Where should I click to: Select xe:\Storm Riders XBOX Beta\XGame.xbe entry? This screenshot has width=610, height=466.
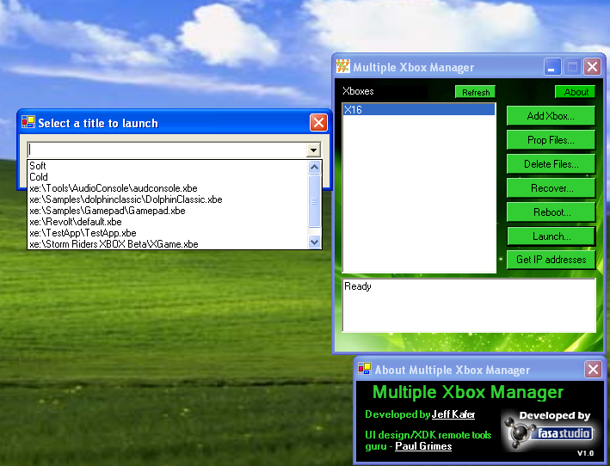click(169, 244)
